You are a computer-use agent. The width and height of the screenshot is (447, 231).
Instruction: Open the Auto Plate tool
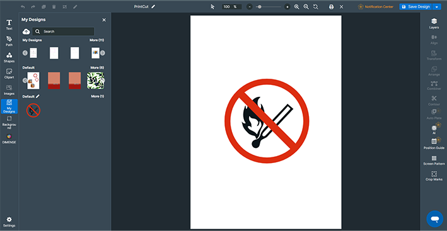pyautogui.click(x=434, y=114)
